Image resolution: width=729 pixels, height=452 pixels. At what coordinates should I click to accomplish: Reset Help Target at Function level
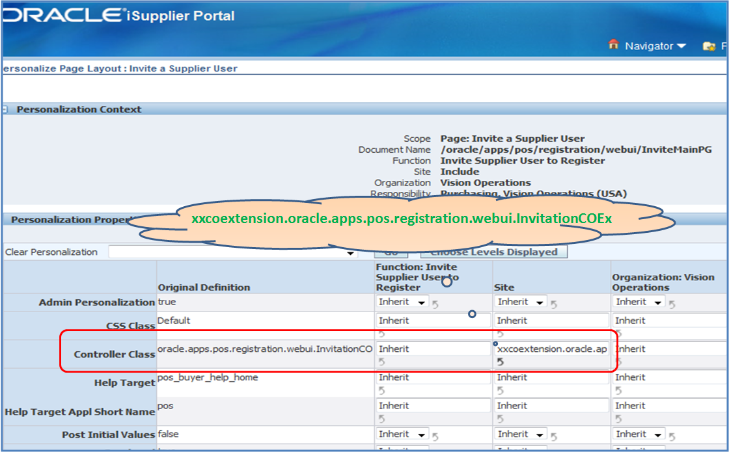(381, 390)
